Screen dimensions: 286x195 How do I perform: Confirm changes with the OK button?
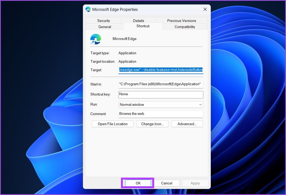pyautogui.click(x=138, y=183)
